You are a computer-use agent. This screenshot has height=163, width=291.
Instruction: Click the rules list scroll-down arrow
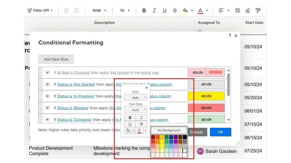(x=228, y=120)
